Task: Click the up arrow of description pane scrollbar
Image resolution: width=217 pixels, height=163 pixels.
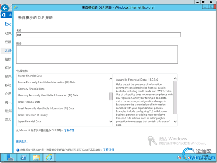Action: [x=175, y=78]
